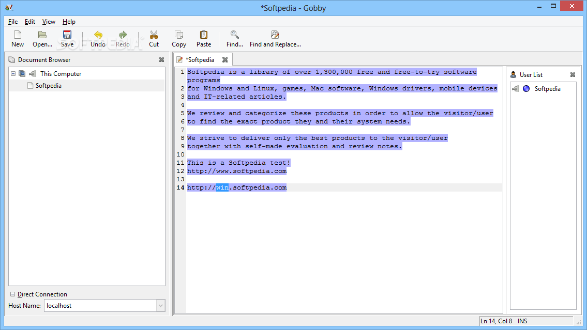
Task: Select the This Computer tree row
Action: click(86, 74)
